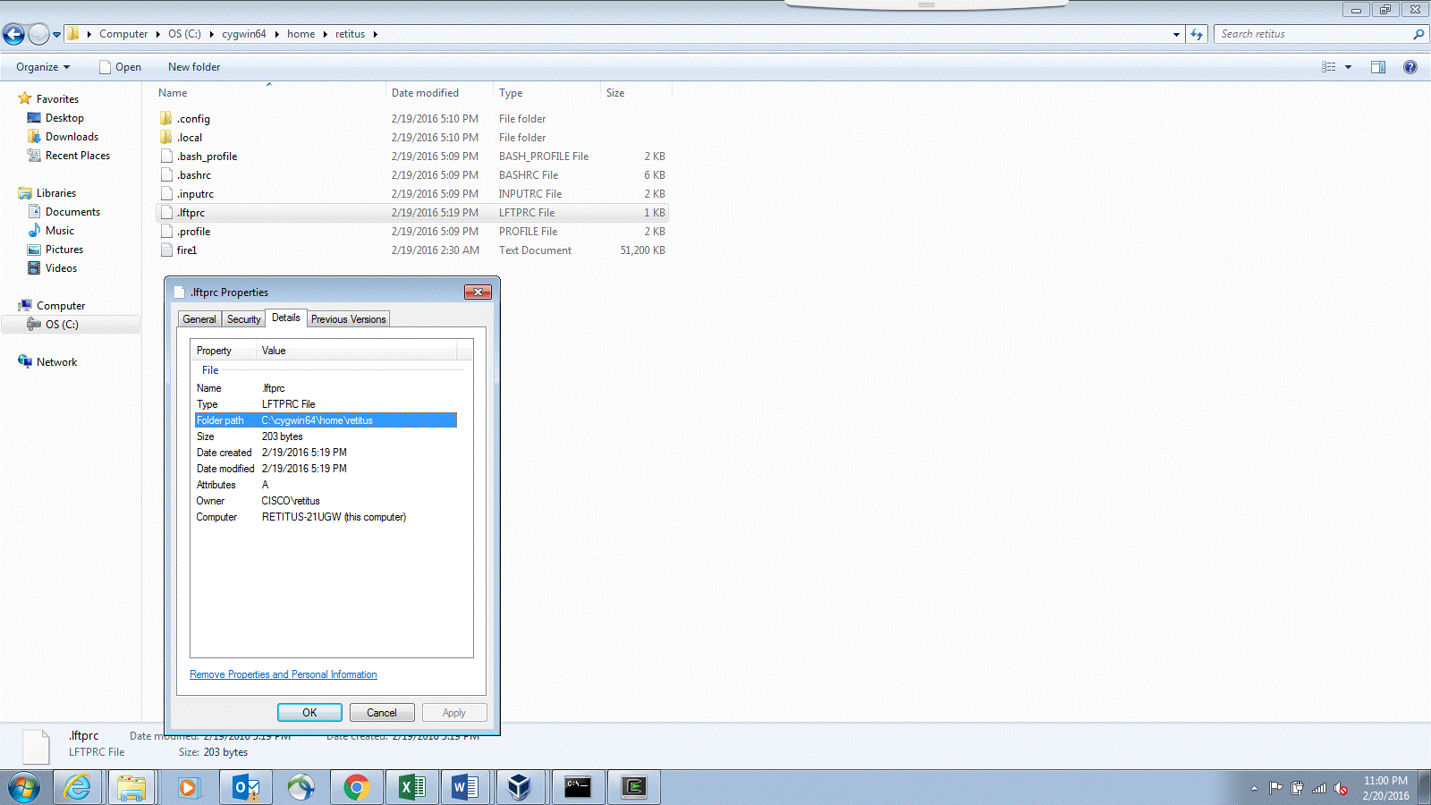Select the .profile file
This screenshot has height=805, width=1431.
(x=194, y=232)
